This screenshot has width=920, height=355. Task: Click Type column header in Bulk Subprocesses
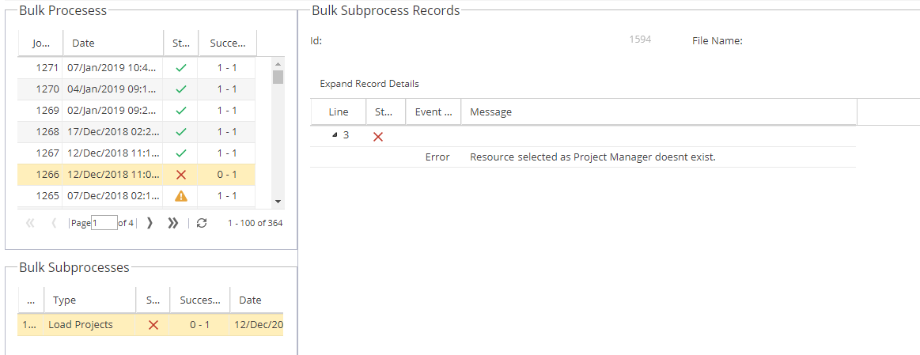click(89, 300)
